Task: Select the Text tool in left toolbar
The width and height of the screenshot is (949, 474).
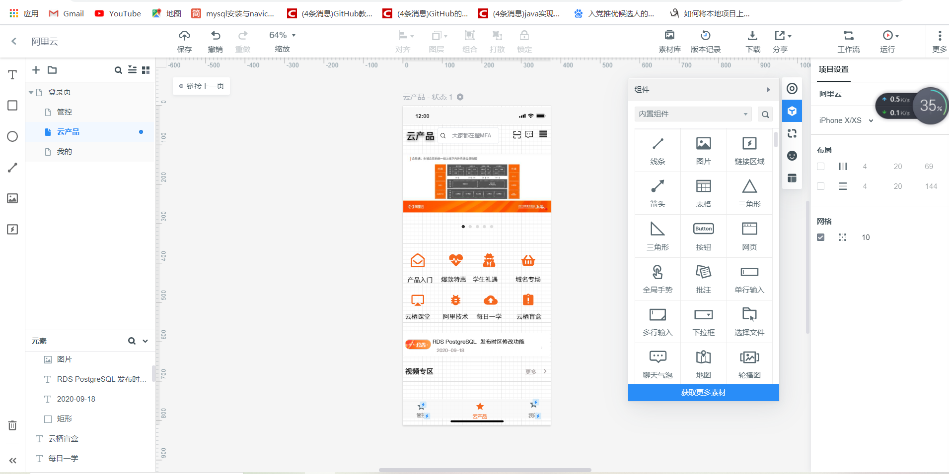Action: point(12,75)
